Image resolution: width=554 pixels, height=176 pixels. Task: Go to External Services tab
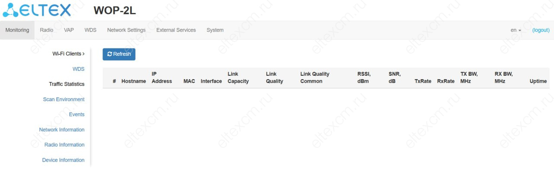click(176, 30)
